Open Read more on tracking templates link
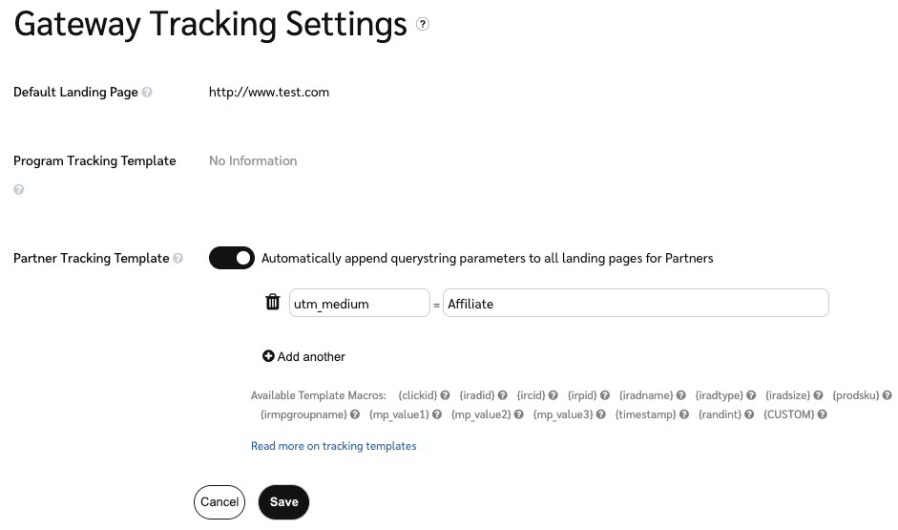 pyautogui.click(x=333, y=446)
